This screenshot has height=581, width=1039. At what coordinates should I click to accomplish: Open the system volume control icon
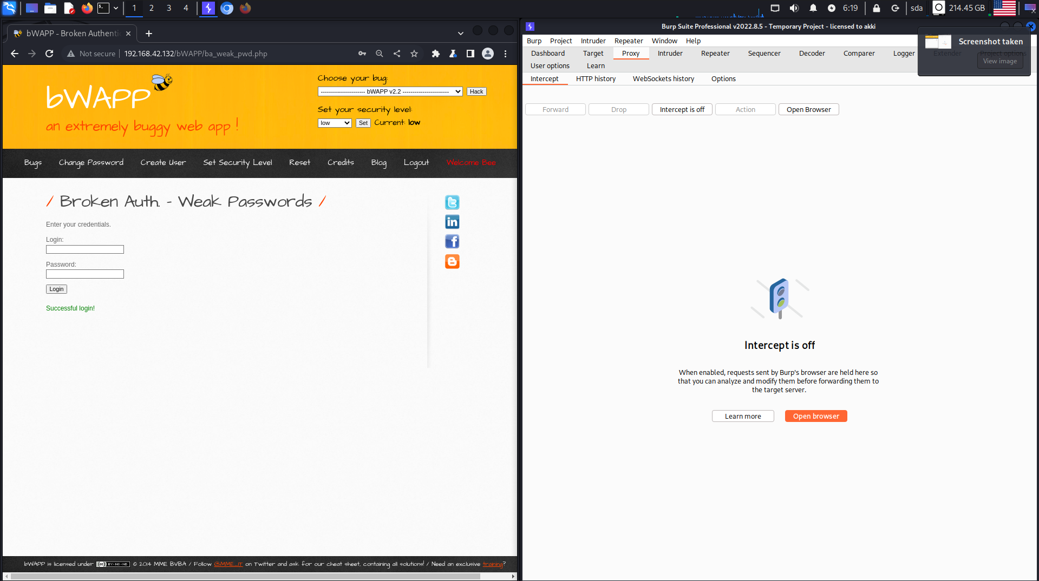[794, 8]
